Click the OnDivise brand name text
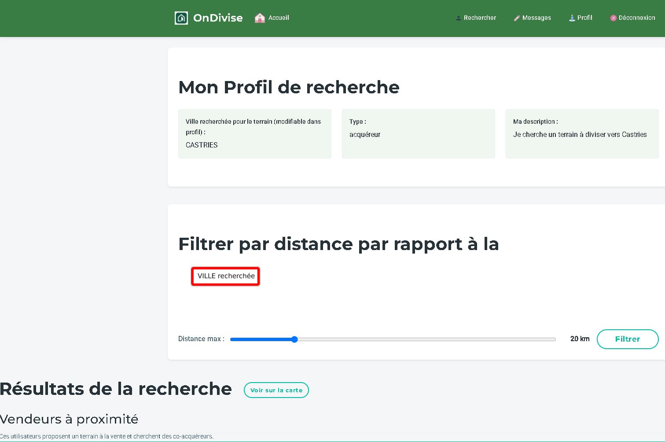Viewport: 665px width, 442px height. [218, 18]
